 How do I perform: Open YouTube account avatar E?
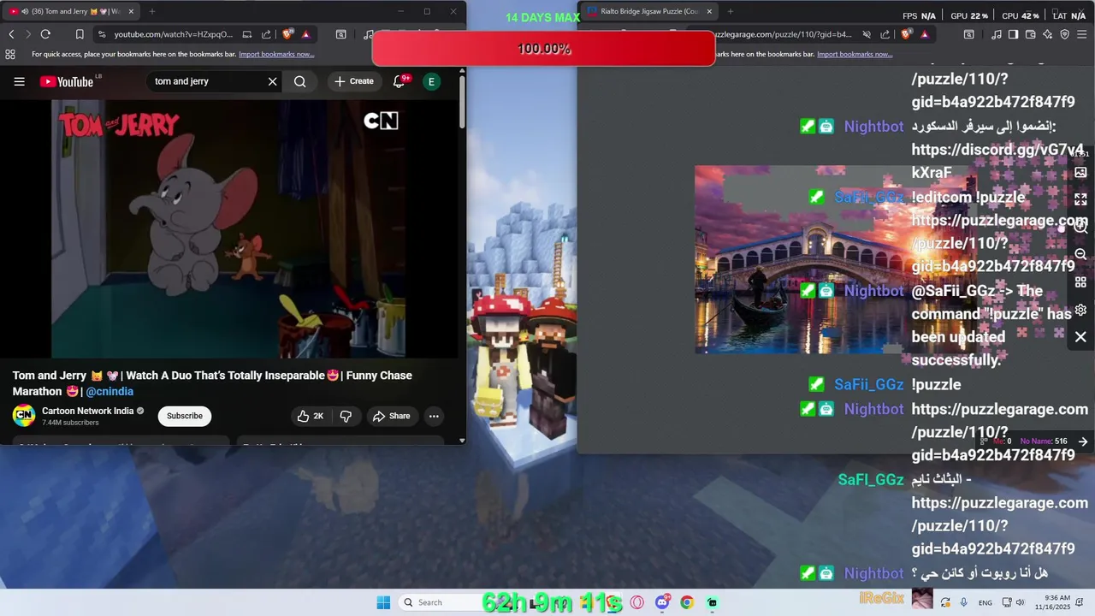431,81
